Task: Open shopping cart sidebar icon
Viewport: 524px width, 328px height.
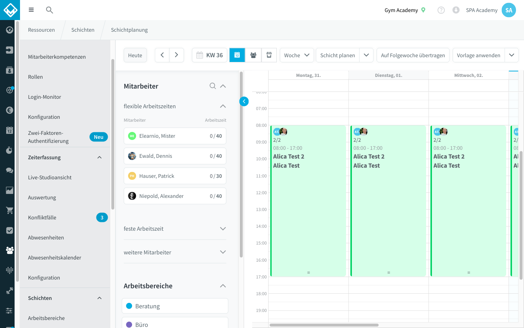Action: [x=9, y=210]
